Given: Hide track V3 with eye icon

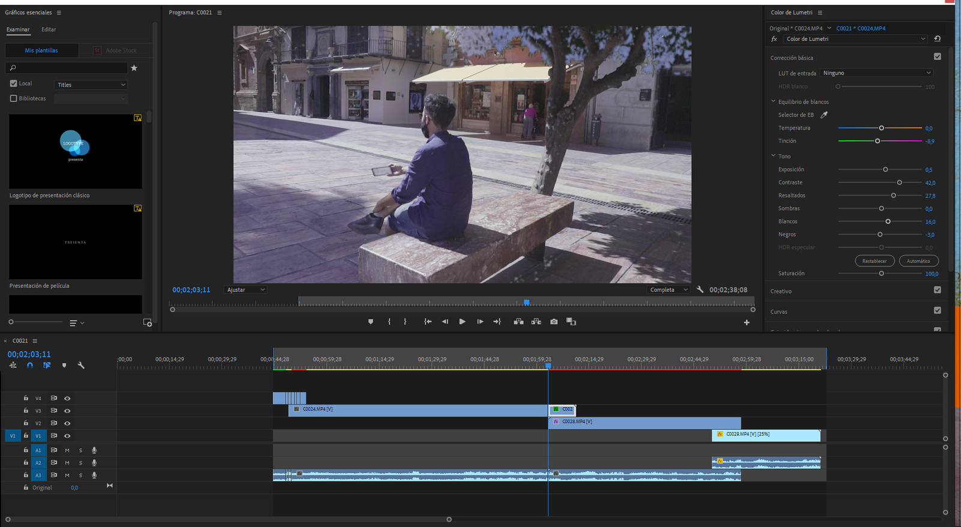Looking at the screenshot, I should point(67,411).
